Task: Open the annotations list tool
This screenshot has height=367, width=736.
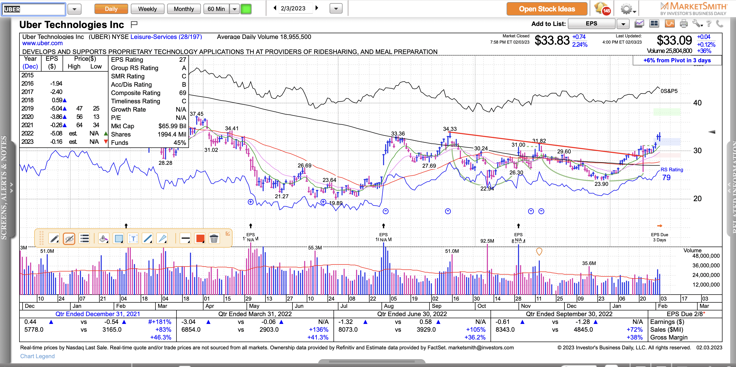Action: pos(85,238)
